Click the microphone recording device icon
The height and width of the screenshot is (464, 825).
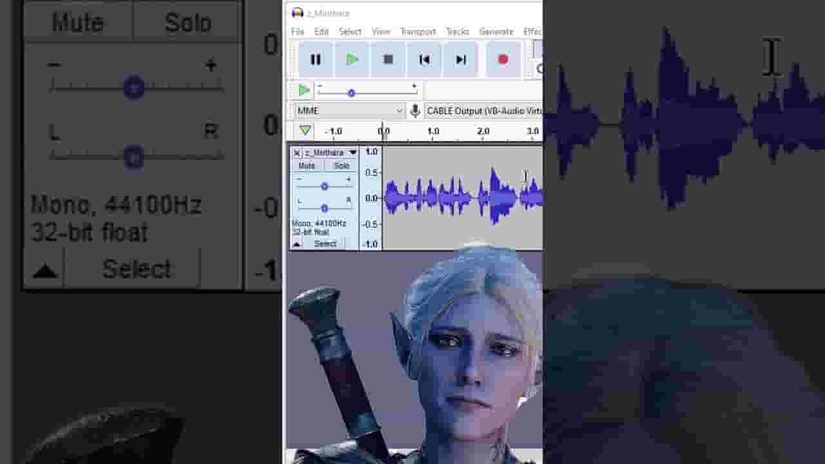pos(415,111)
